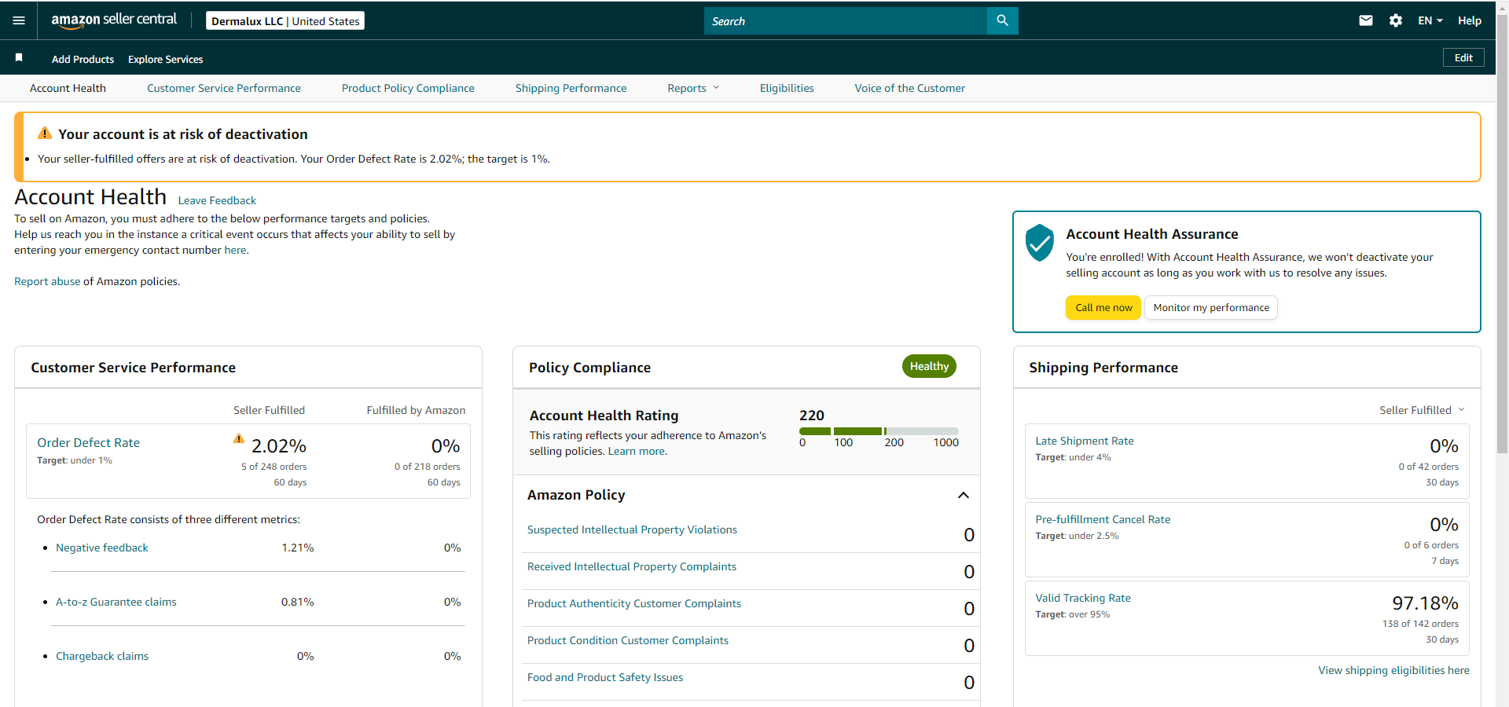This screenshot has height=707, width=1509.
Task: Open the EN language dropdown
Action: (1430, 20)
